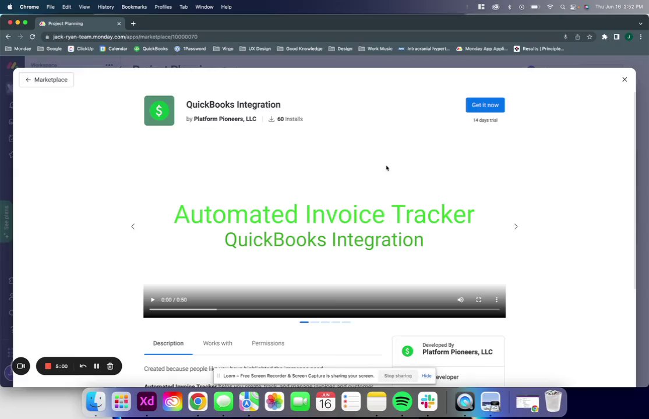Open the Chrome profile avatar J
This screenshot has width=649, height=419.
point(629,37)
